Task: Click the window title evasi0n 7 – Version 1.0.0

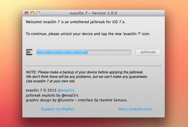Action: click(x=93, y=13)
